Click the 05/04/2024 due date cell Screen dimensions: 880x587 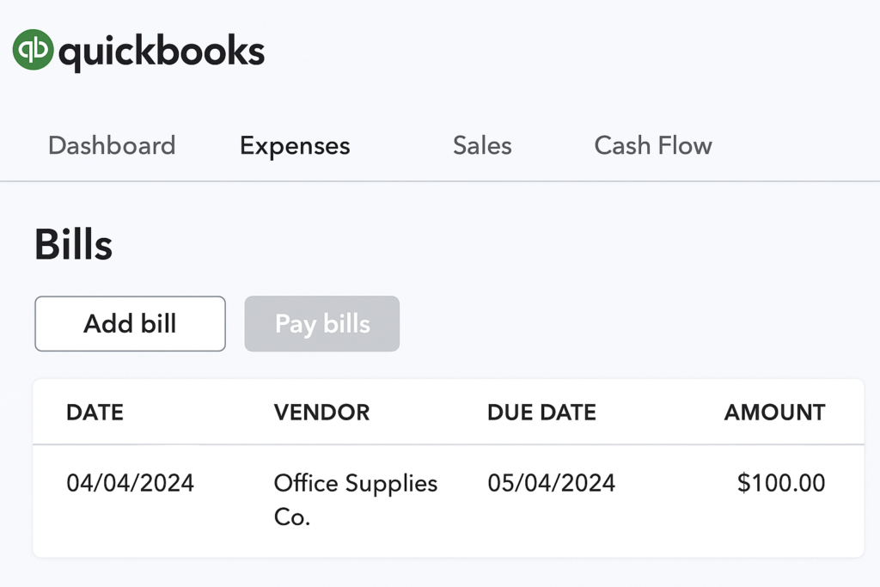pos(551,482)
